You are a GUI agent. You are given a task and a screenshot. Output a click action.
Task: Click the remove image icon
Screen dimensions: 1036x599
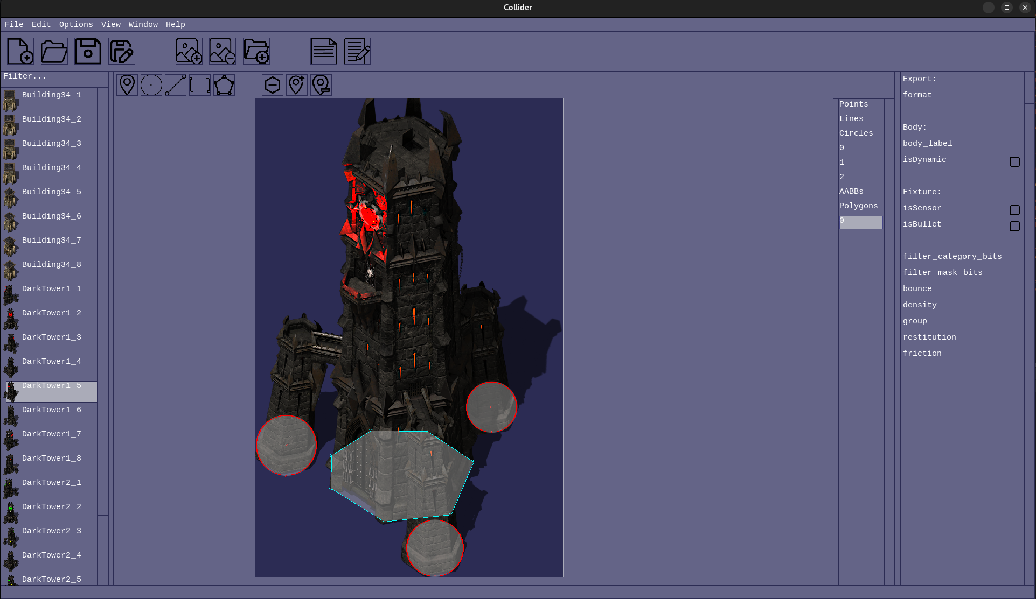coord(223,51)
